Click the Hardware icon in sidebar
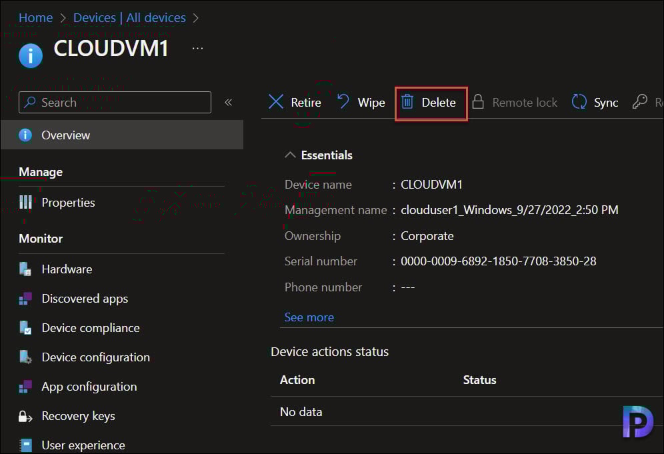 coord(25,269)
